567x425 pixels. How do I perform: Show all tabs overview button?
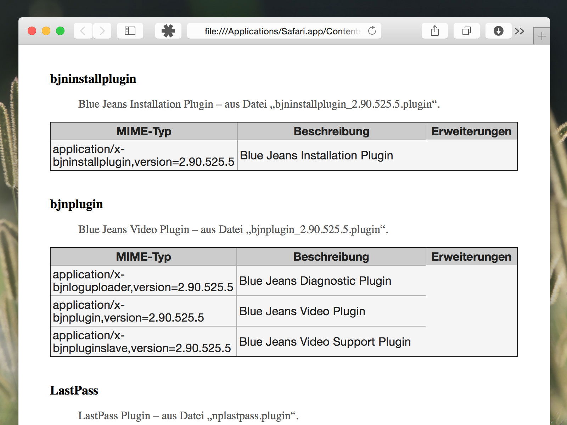(x=467, y=31)
